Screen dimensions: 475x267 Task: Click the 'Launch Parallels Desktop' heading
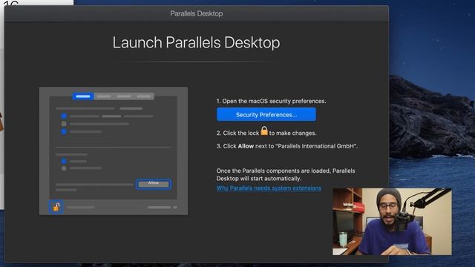tap(196, 42)
